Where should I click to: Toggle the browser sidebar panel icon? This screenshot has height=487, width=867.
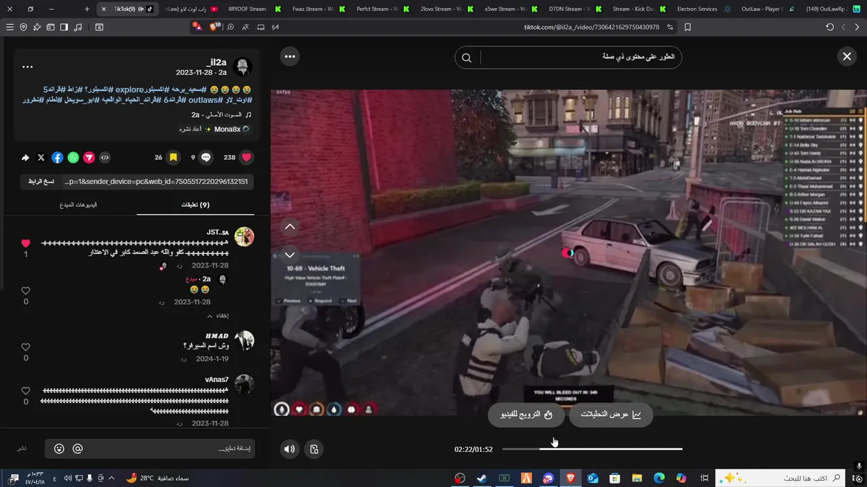(64, 27)
